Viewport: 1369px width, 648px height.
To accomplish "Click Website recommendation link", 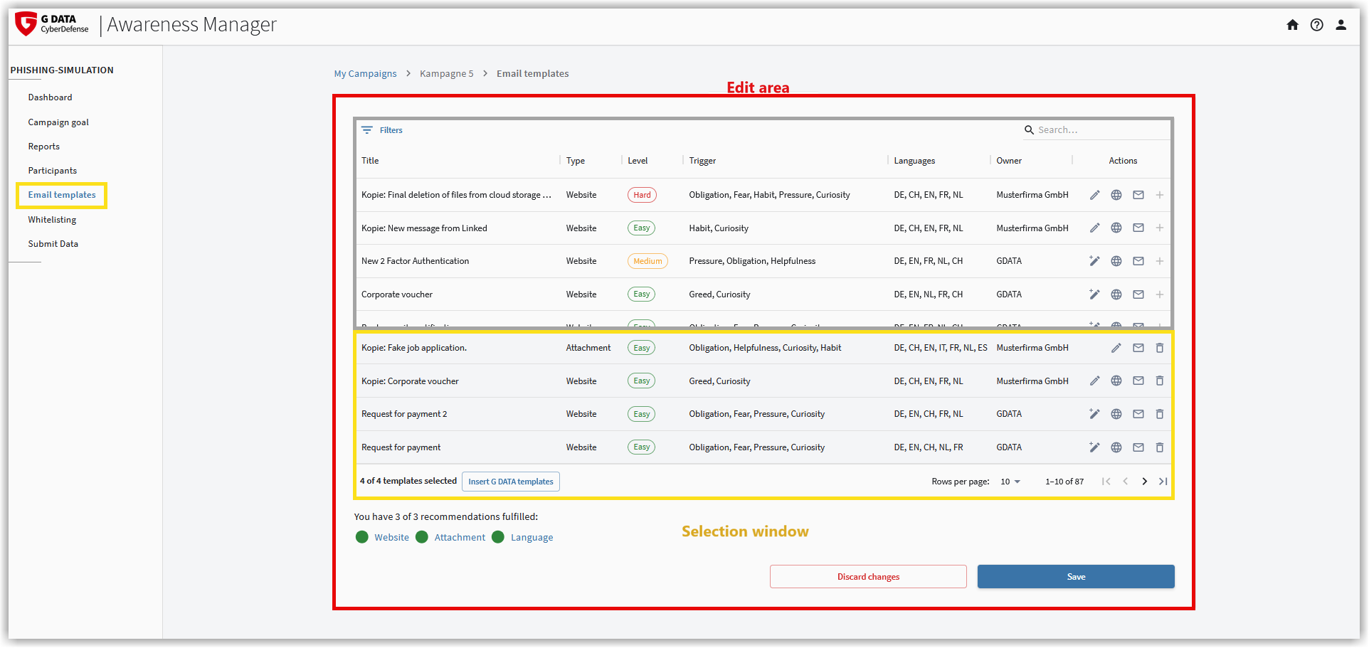I will pyautogui.click(x=392, y=538).
